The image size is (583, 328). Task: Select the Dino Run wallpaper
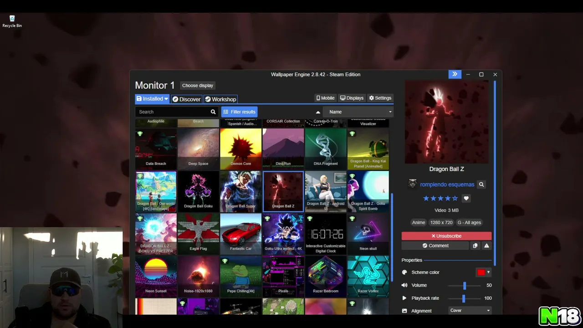(283, 149)
